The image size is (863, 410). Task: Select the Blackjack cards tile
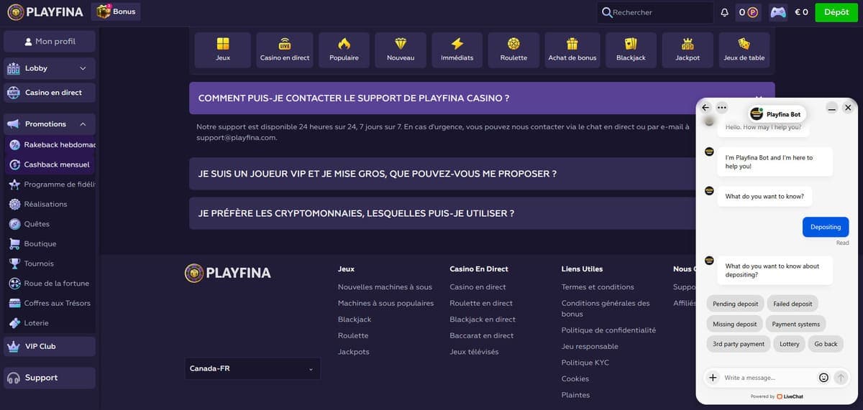click(631, 50)
